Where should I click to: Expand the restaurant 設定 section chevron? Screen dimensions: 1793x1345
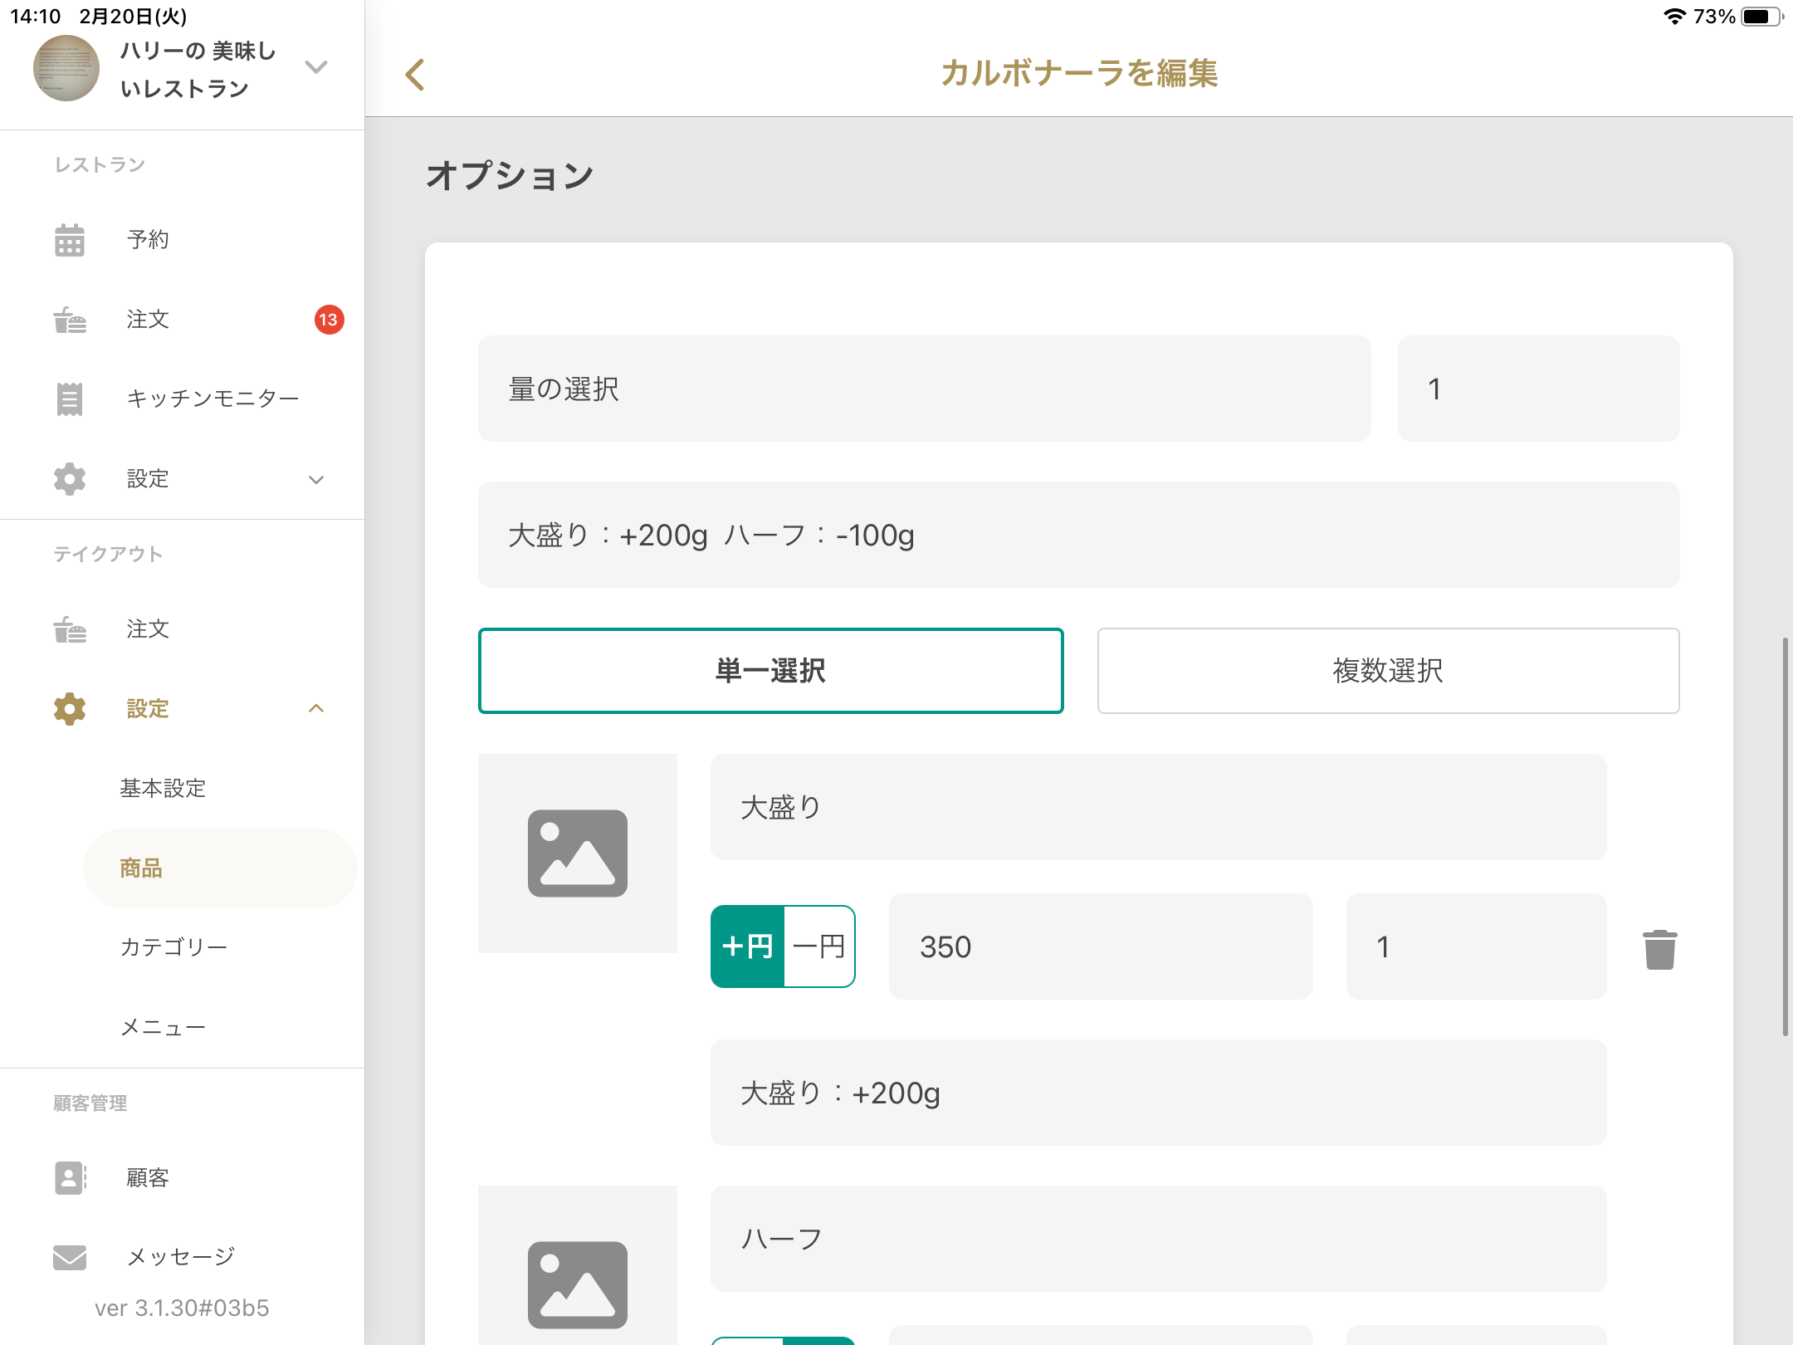316,480
